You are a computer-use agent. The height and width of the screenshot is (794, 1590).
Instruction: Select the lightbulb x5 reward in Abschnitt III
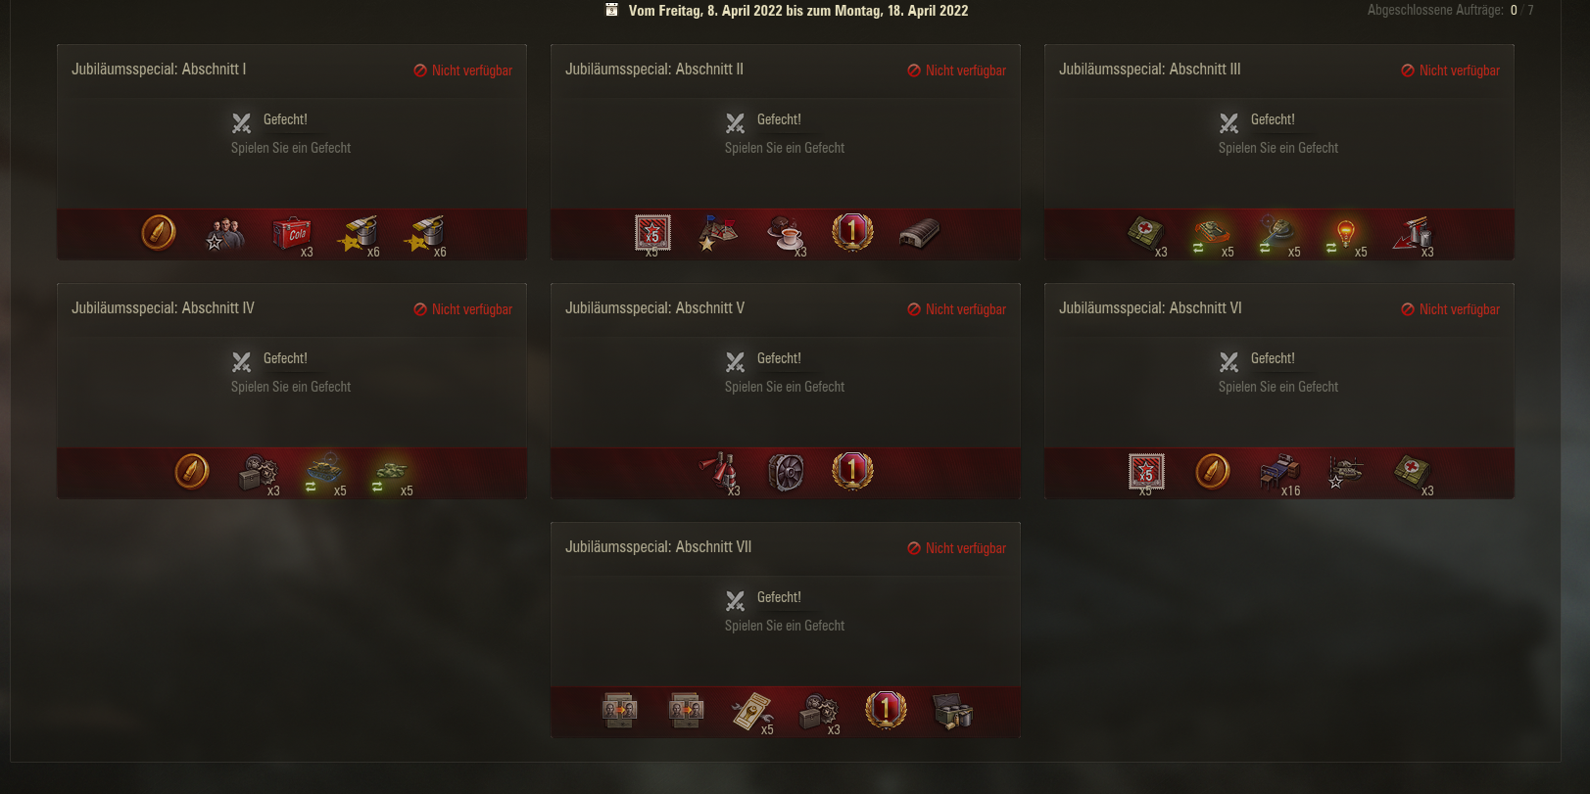[x=1346, y=234]
